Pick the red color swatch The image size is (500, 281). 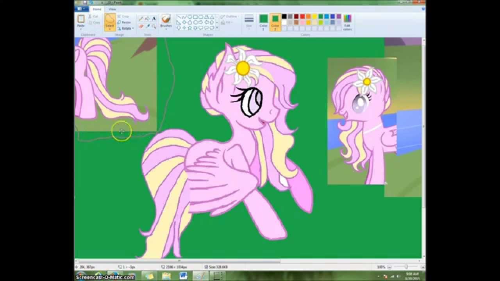click(302, 16)
